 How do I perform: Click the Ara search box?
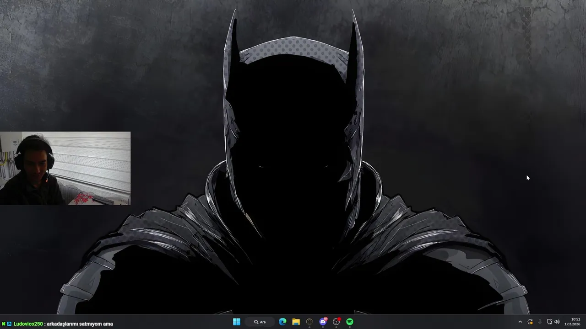(260, 322)
